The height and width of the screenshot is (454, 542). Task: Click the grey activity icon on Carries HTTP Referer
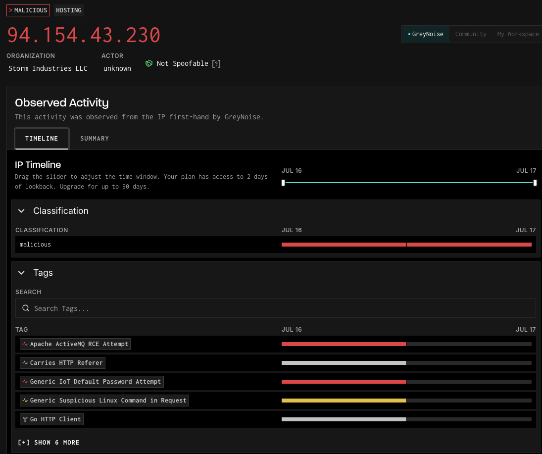[x=25, y=363]
